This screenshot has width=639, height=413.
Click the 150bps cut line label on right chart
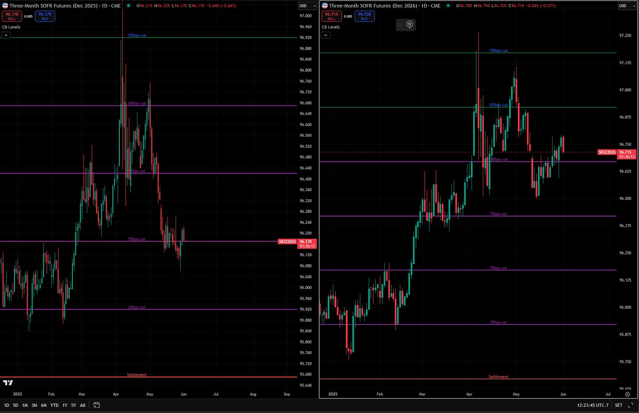[x=498, y=50]
